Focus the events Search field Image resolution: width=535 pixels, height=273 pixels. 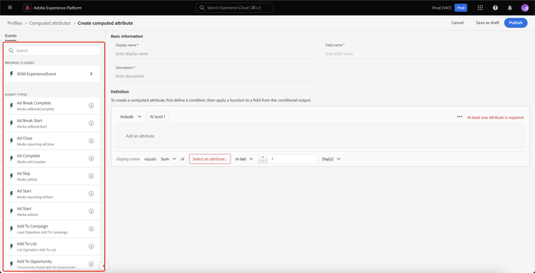(53, 51)
